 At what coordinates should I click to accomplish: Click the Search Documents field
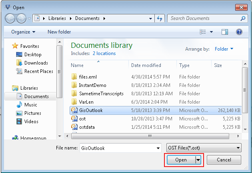[207, 18]
